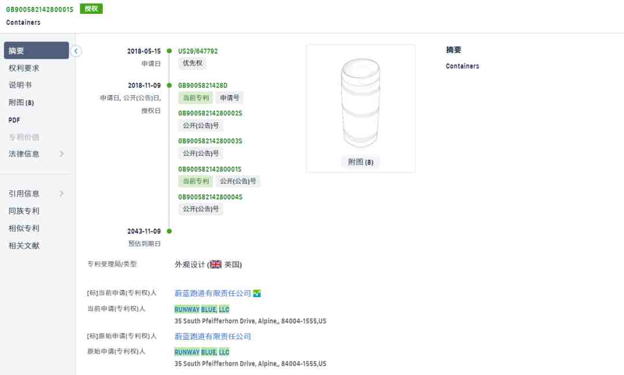
Task: Open 同族专利 page
Action: click(24, 211)
